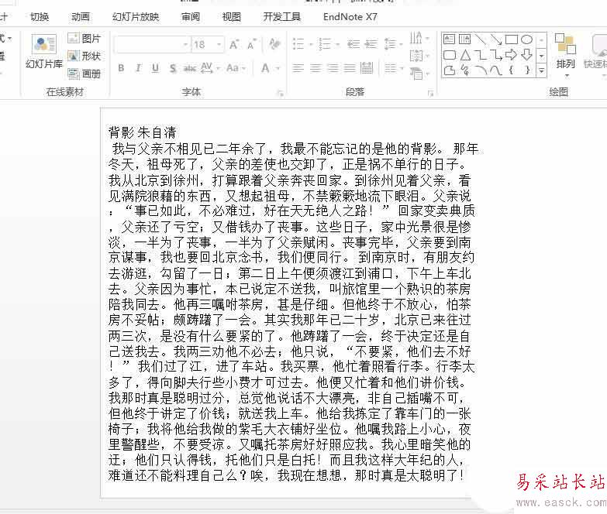Screen dimensions: 607x514
Task: Align paragraph text left
Action: [298, 68]
